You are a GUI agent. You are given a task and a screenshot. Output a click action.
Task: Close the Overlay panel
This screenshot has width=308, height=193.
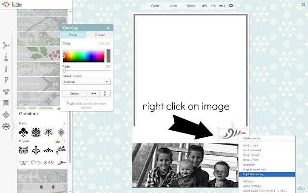(108, 28)
